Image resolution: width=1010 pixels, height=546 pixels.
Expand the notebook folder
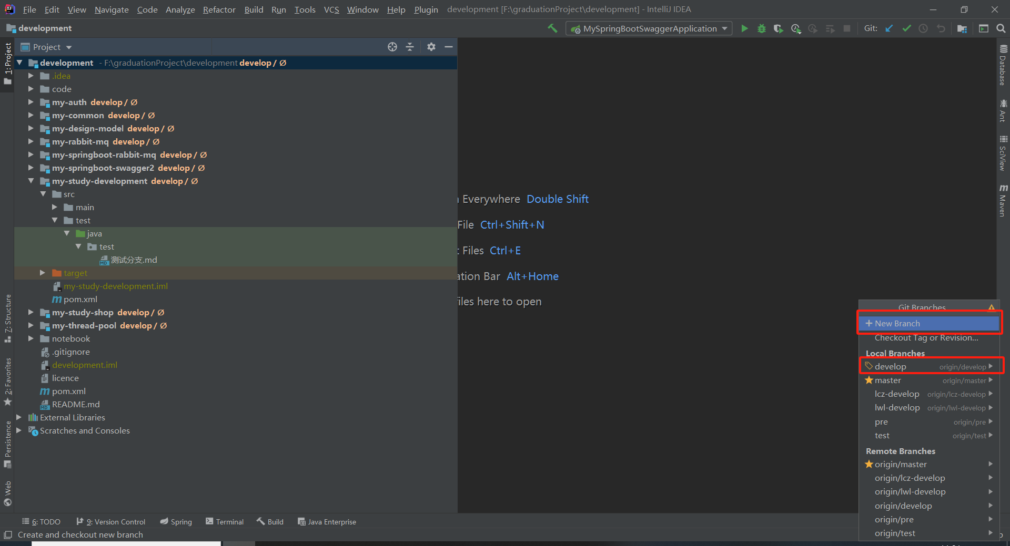click(31, 338)
